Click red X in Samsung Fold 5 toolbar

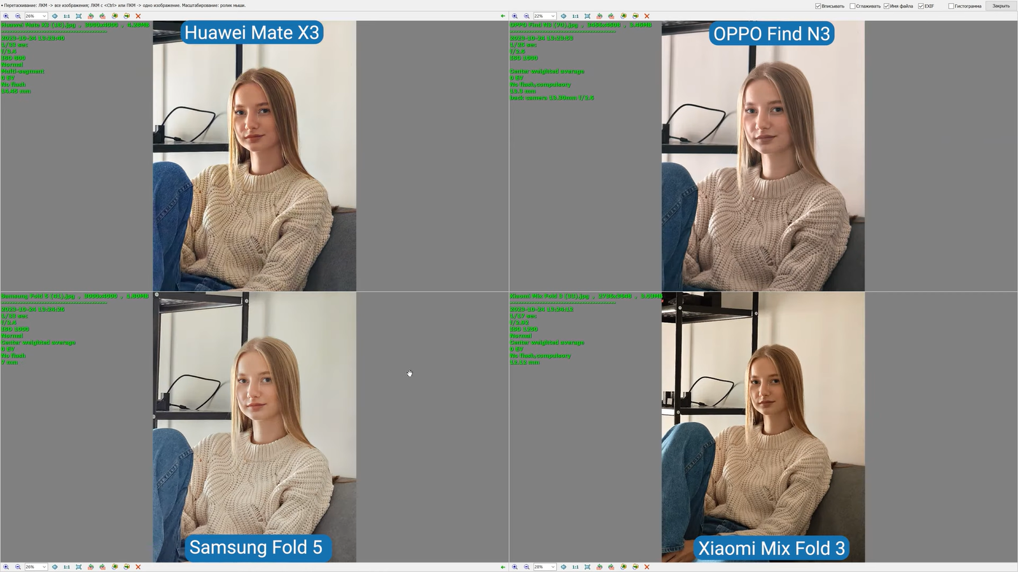[138, 567]
